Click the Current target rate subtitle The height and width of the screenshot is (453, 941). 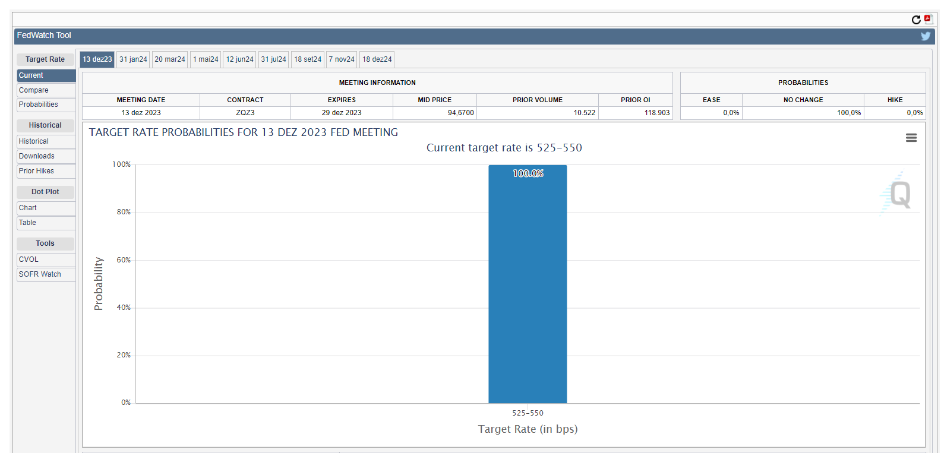pos(504,148)
